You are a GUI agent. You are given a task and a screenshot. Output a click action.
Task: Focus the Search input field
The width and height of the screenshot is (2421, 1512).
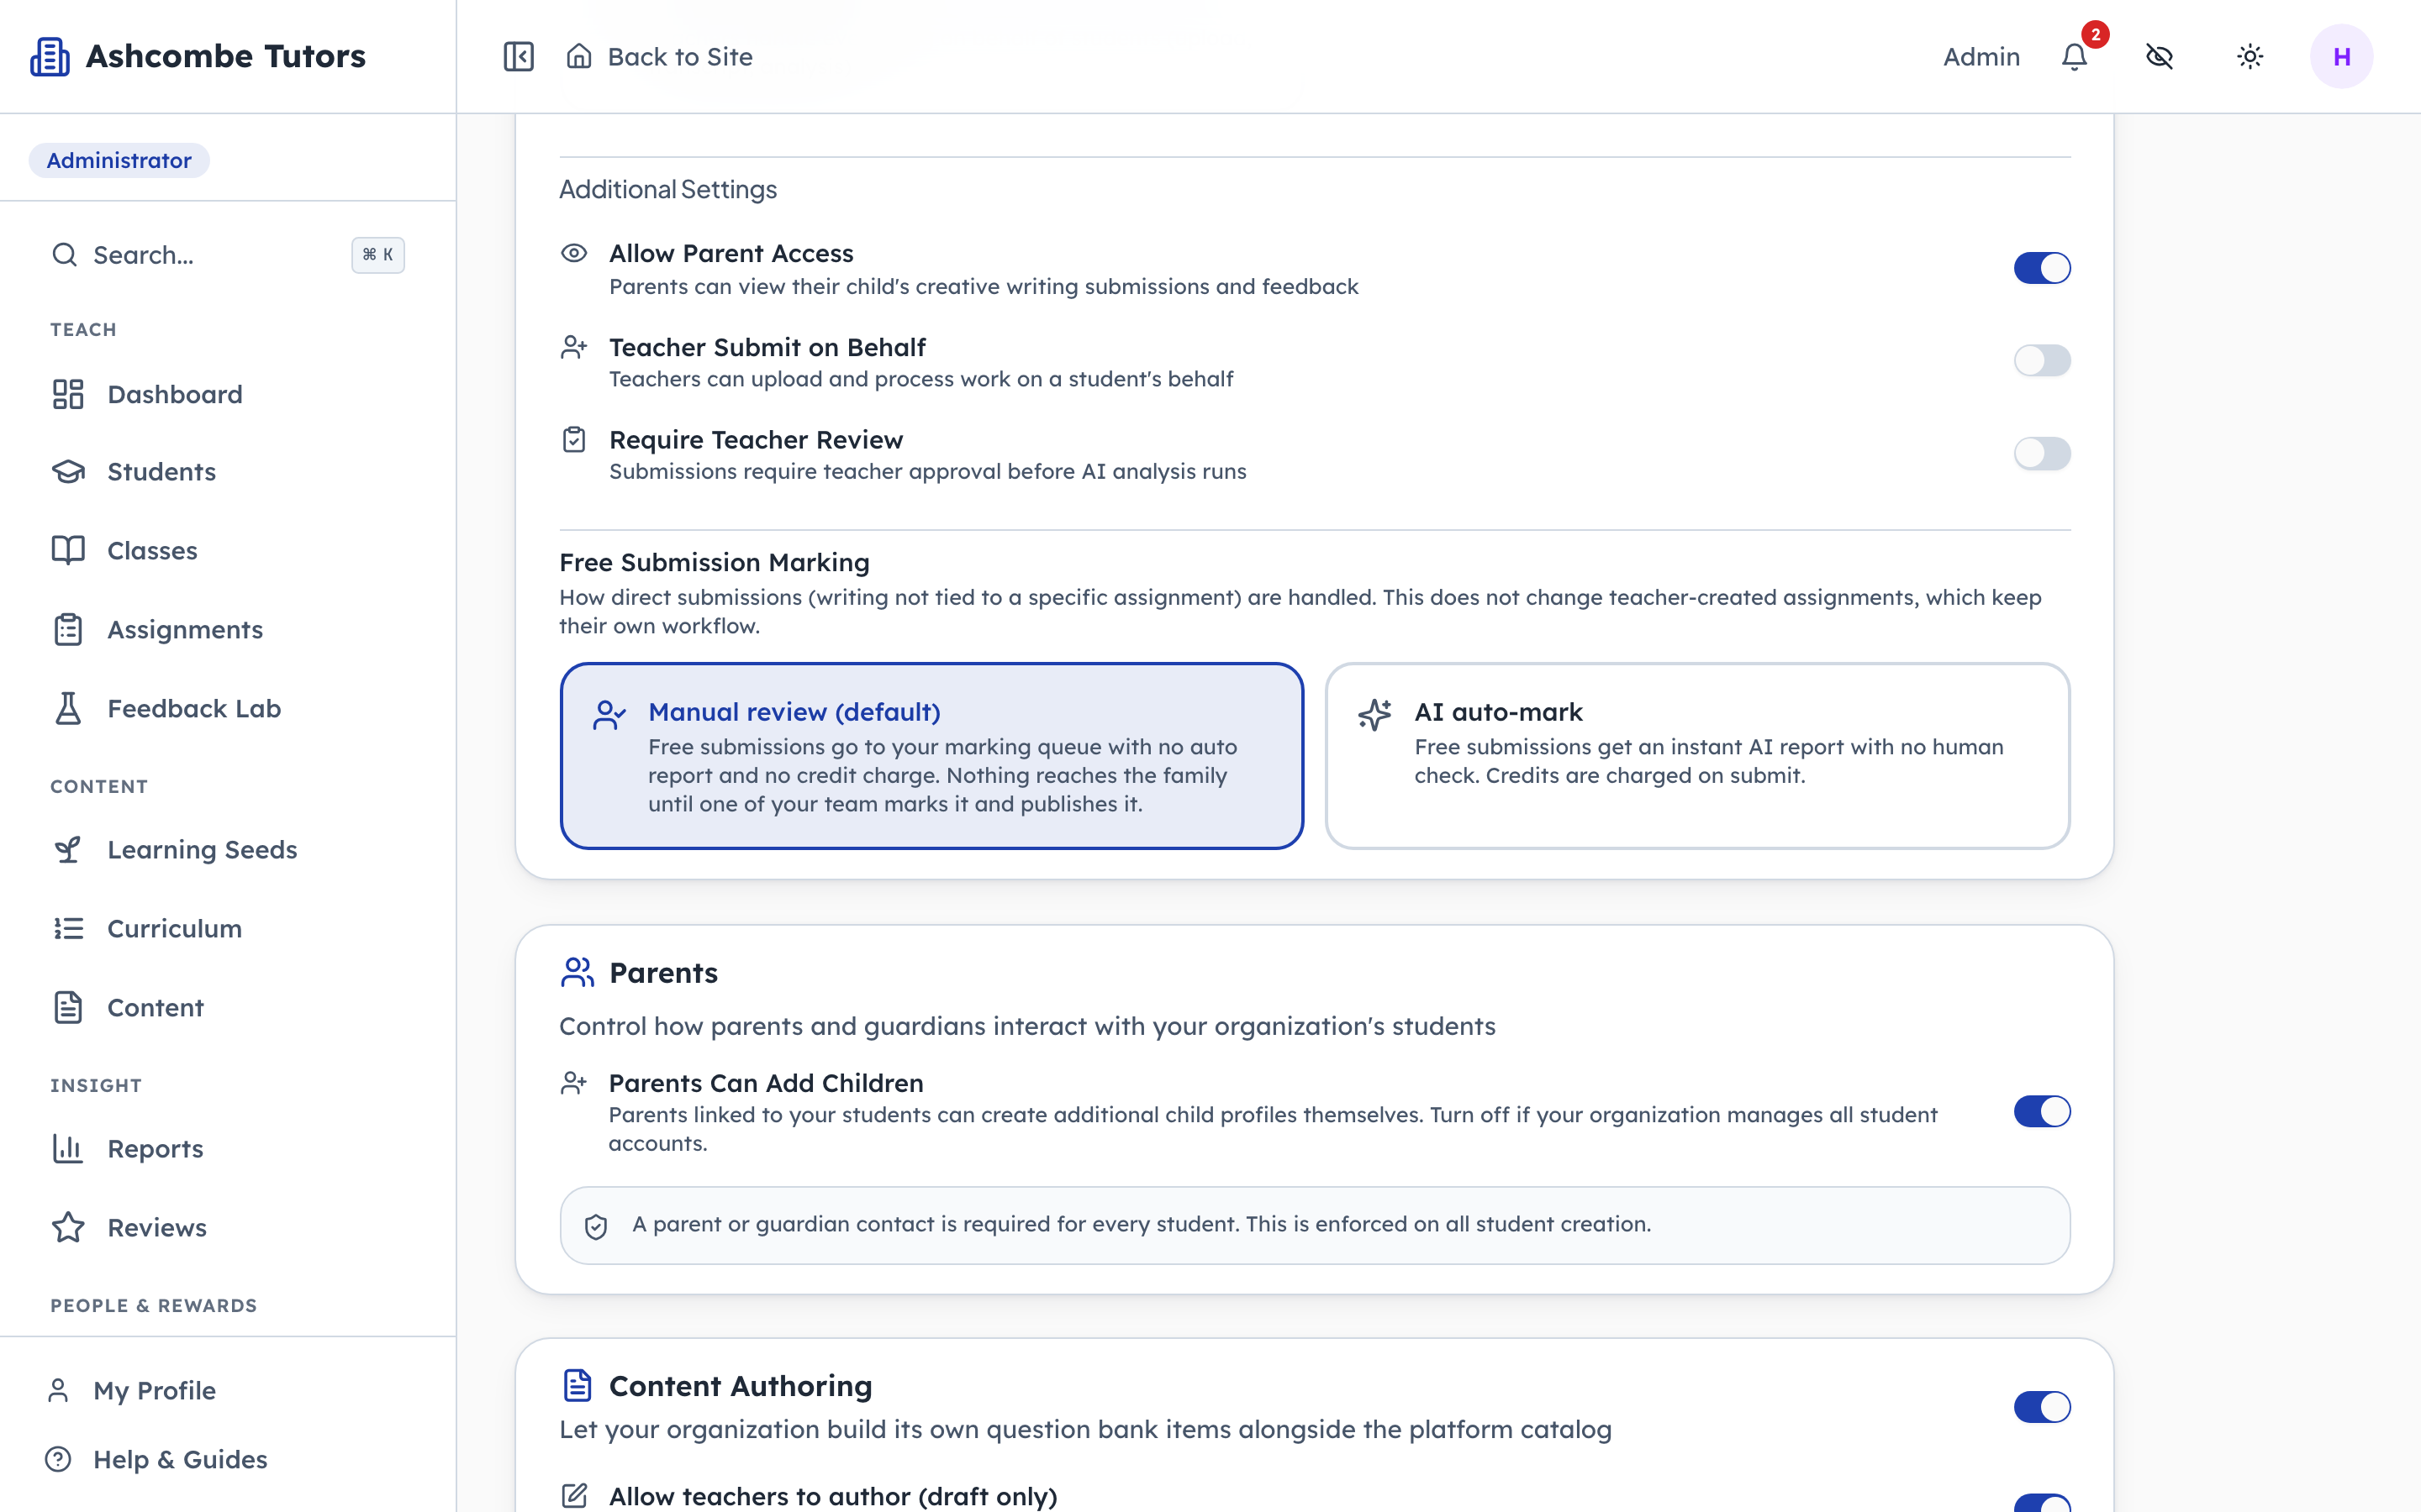click(228, 255)
